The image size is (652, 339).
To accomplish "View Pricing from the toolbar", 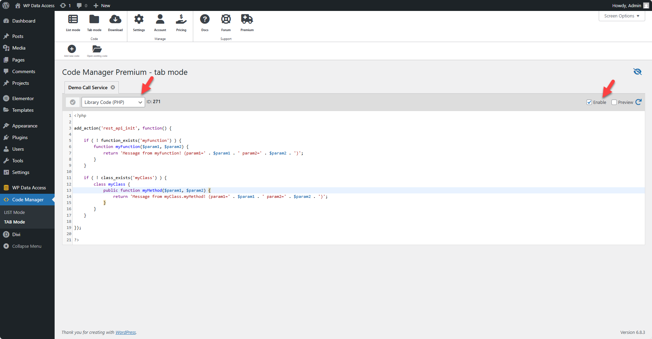I will [181, 22].
